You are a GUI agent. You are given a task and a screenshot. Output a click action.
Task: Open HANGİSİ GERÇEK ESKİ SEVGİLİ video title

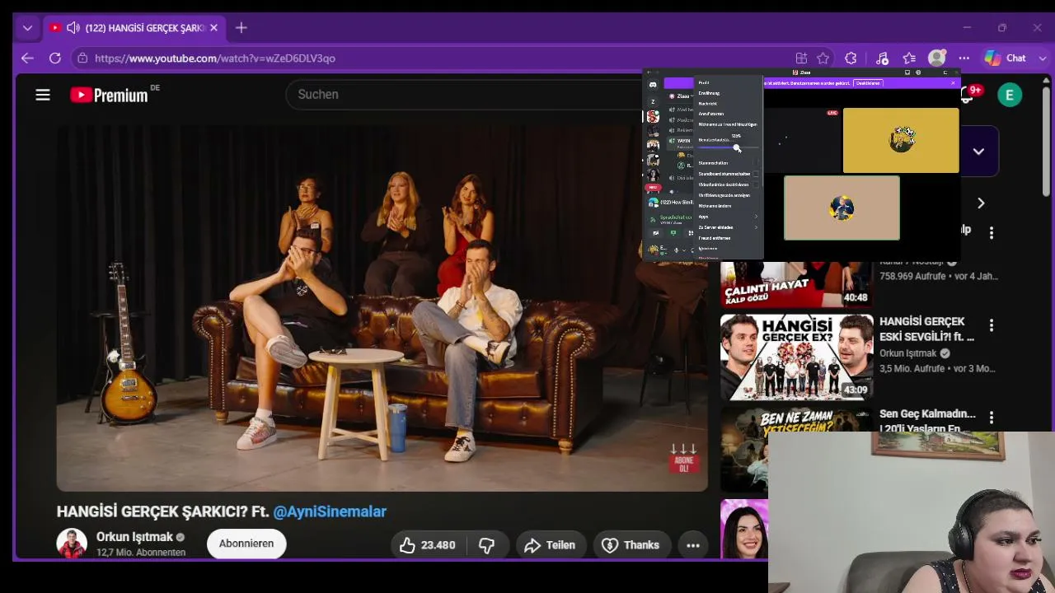click(927, 329)
